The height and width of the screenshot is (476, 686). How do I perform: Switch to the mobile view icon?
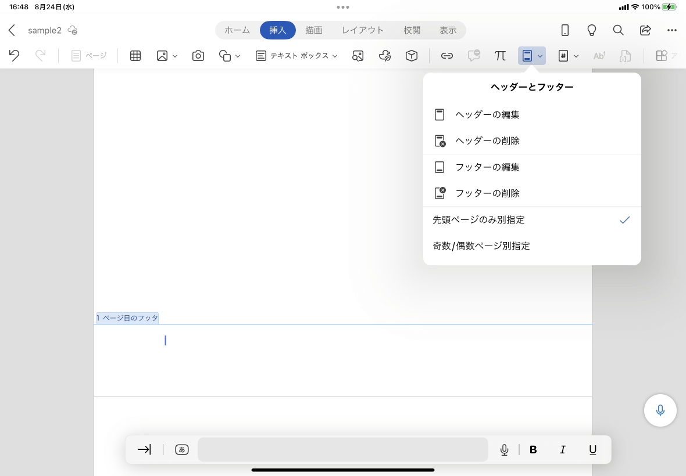point(565,30)
